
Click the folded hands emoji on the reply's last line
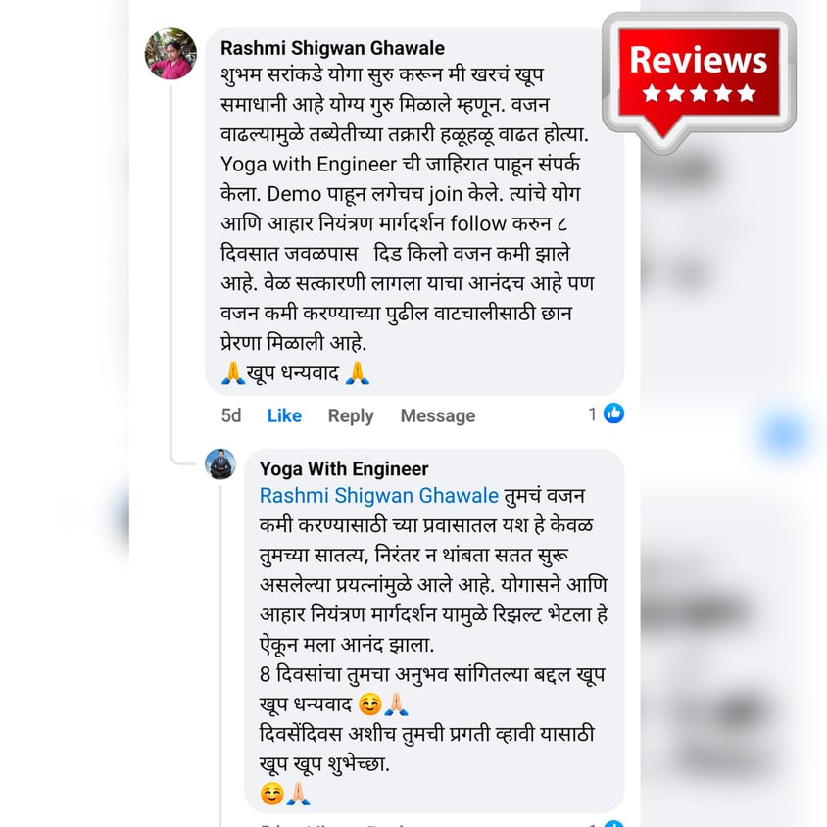click(299, 794)
